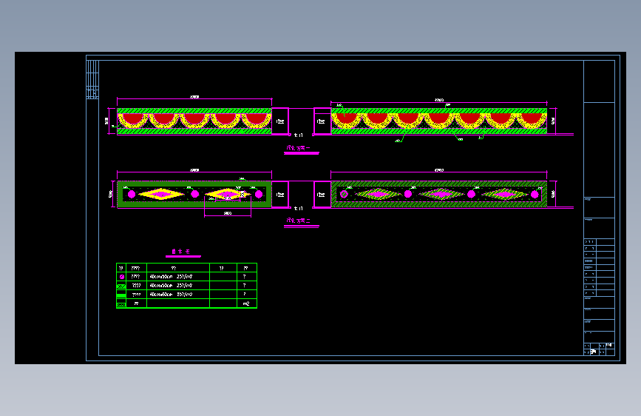
Task: Click drawing title block signature rows
Action: (599, 267)
